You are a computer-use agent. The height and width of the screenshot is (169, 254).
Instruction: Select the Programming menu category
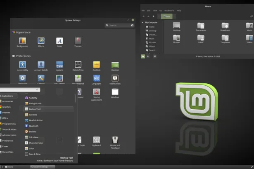pos(9,124)
